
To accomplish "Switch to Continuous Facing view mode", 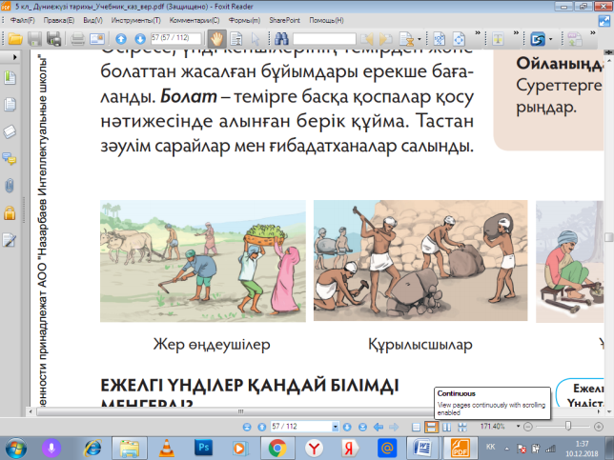I will pos(462,427).
